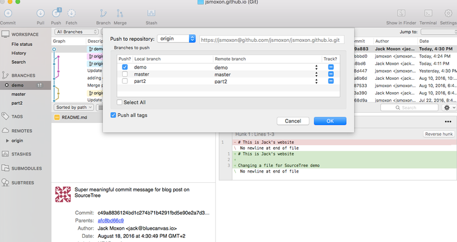This screenshot has height=242, width=457.
Task: Click Show in Finder icon
Action: [x=402, y=13]
